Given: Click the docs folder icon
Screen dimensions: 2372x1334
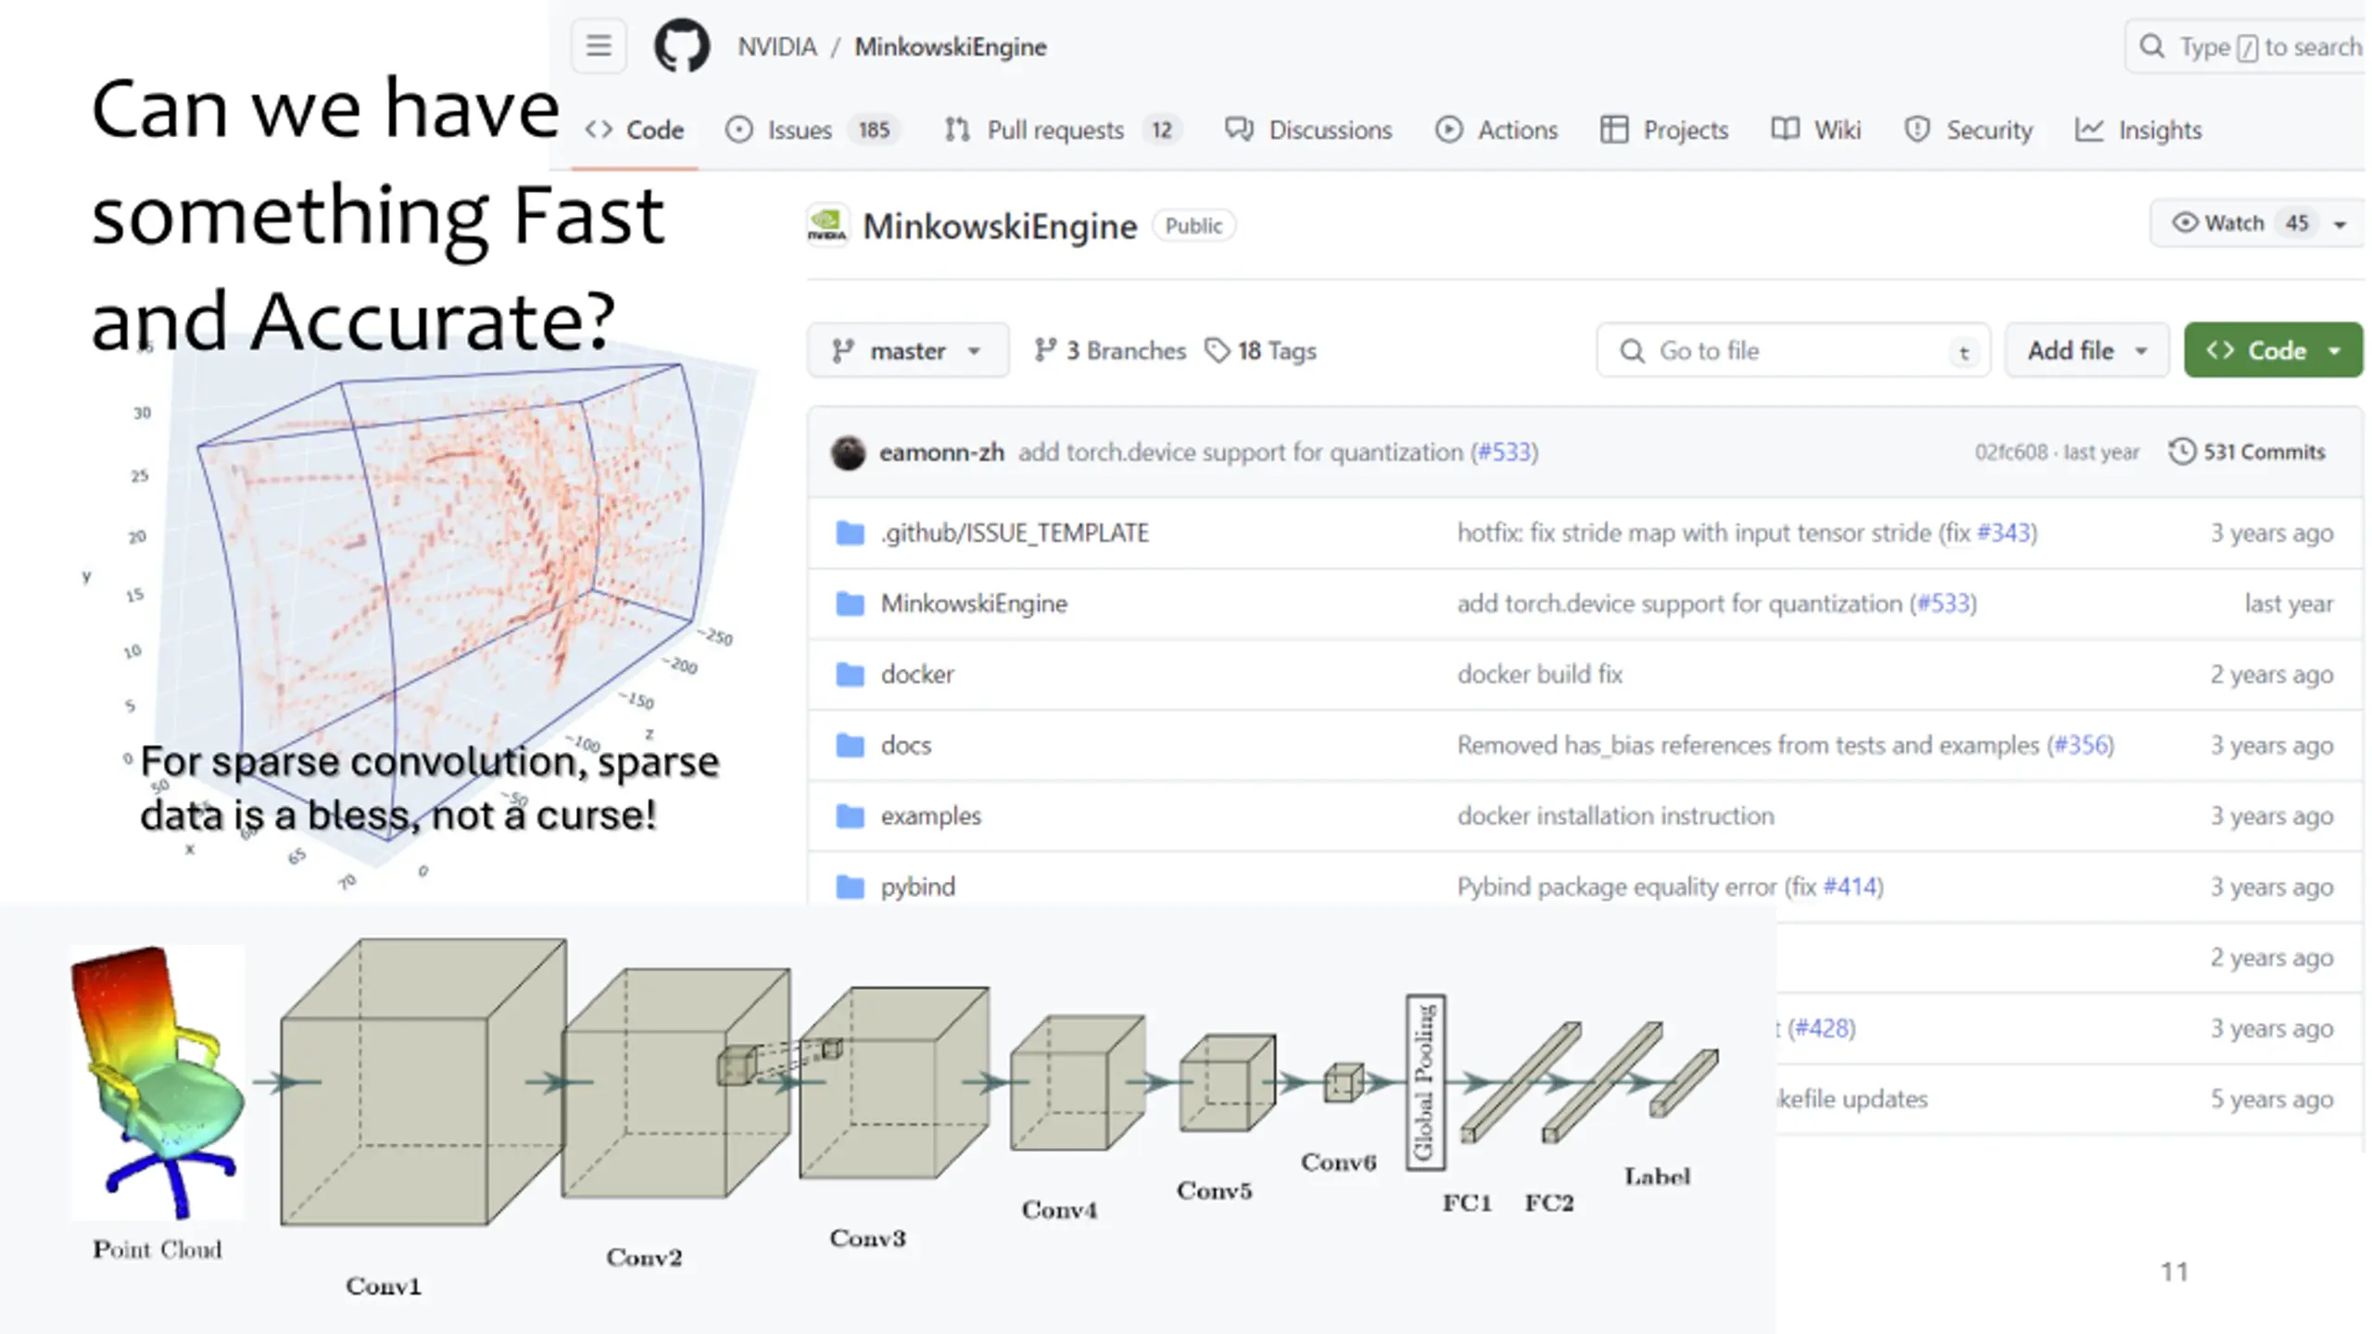Looking at the screenshot, I should click(x=850, y=745).
